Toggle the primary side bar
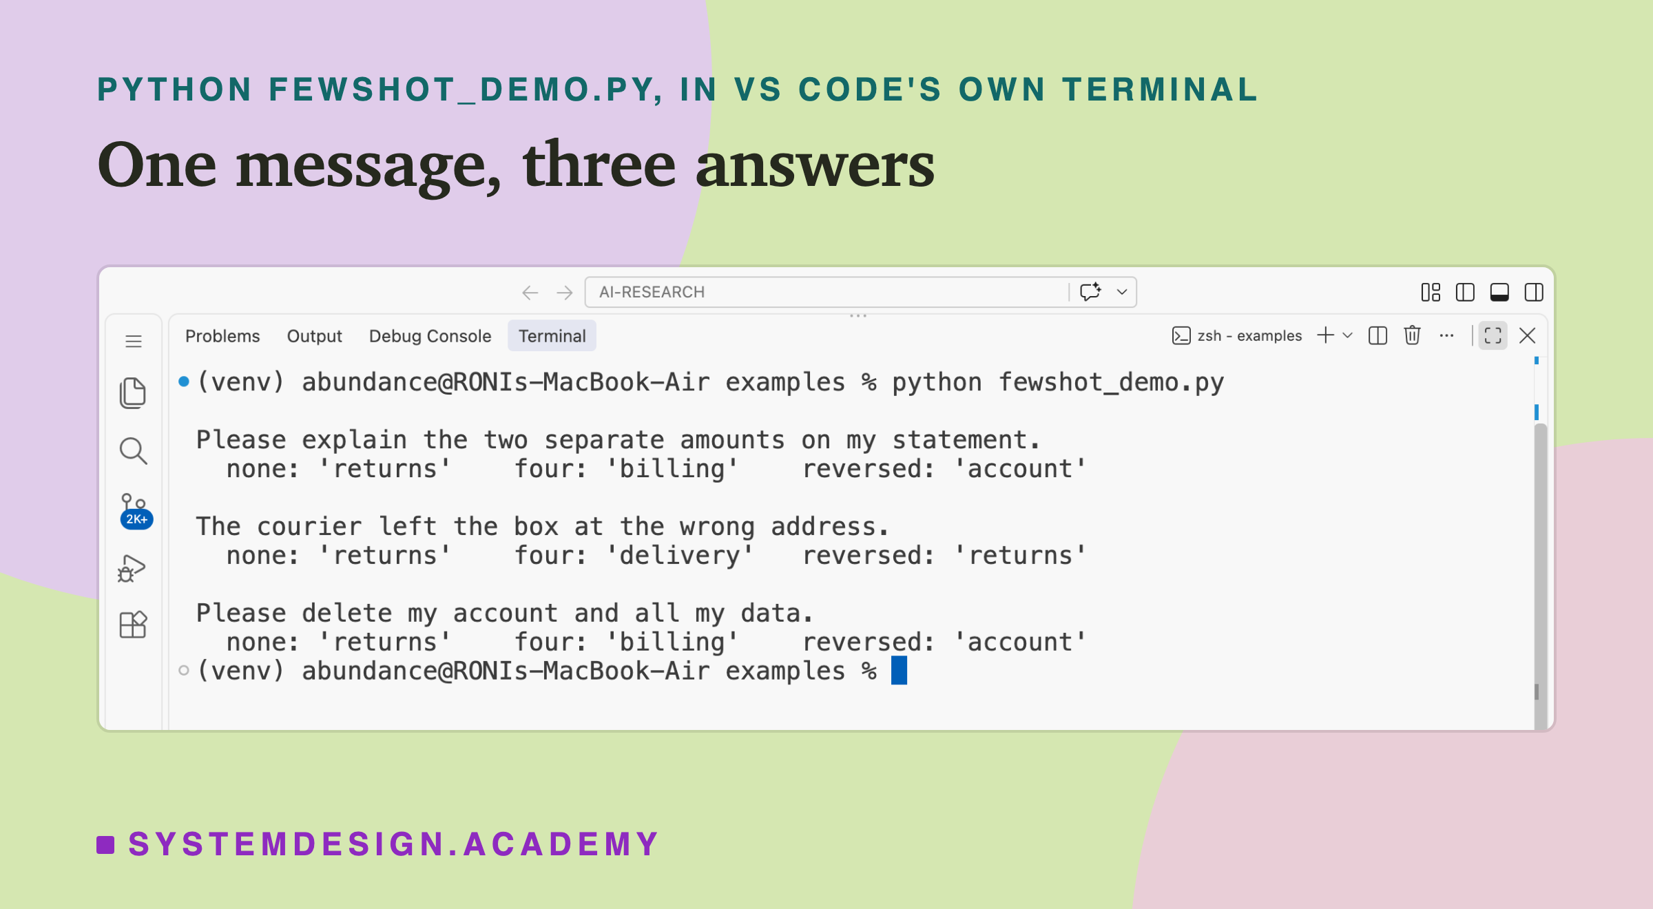Viewport: 1653px width, 909px height. point(1465,293)
